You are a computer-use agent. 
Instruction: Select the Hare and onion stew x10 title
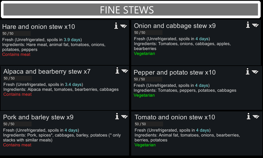point(39,27)
